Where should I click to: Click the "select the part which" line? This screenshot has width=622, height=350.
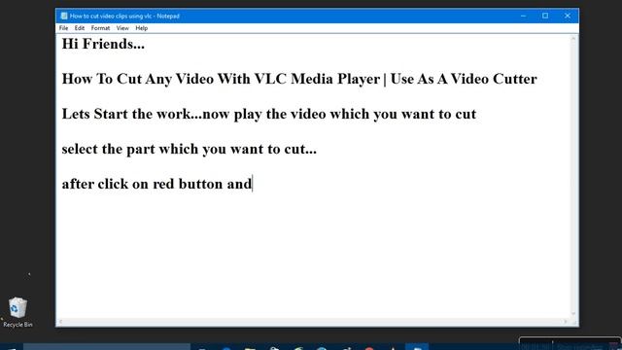(x=190, y=149)
